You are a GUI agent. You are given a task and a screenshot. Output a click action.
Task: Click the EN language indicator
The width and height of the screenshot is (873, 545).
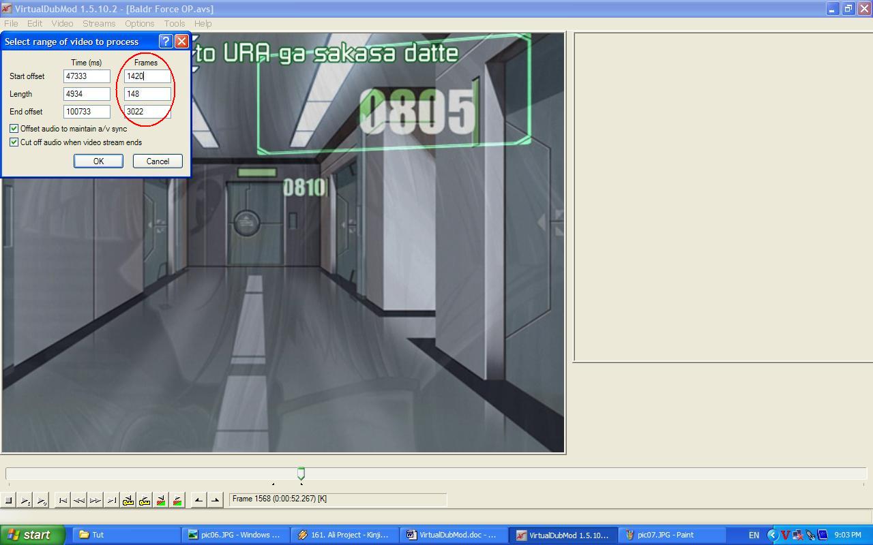click(754, 535)
